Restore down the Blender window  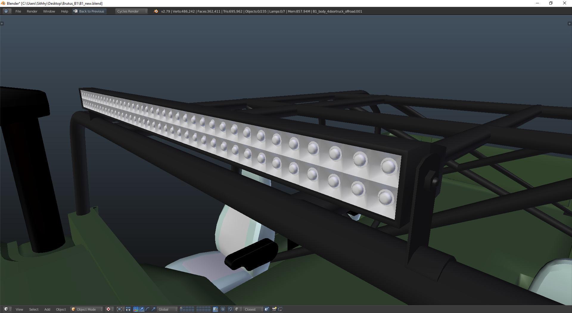coord(551,3)
